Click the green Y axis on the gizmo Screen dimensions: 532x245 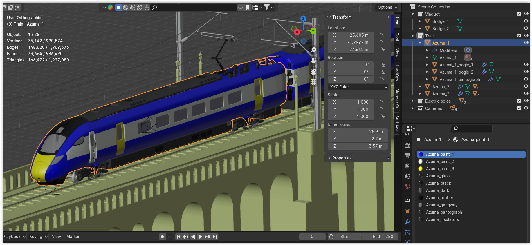click(313, 31)
